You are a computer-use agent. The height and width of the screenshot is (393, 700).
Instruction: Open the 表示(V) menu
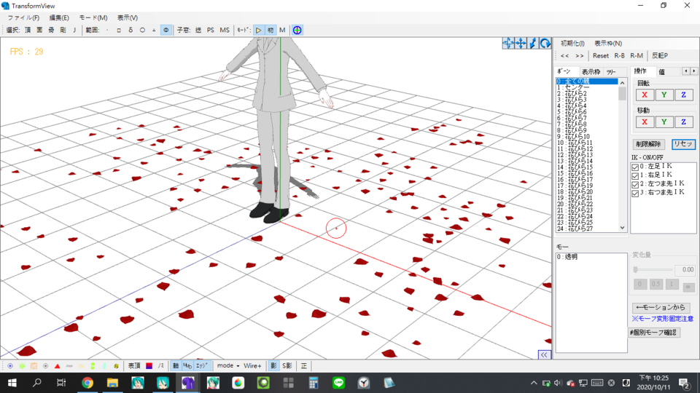[127, 17]
